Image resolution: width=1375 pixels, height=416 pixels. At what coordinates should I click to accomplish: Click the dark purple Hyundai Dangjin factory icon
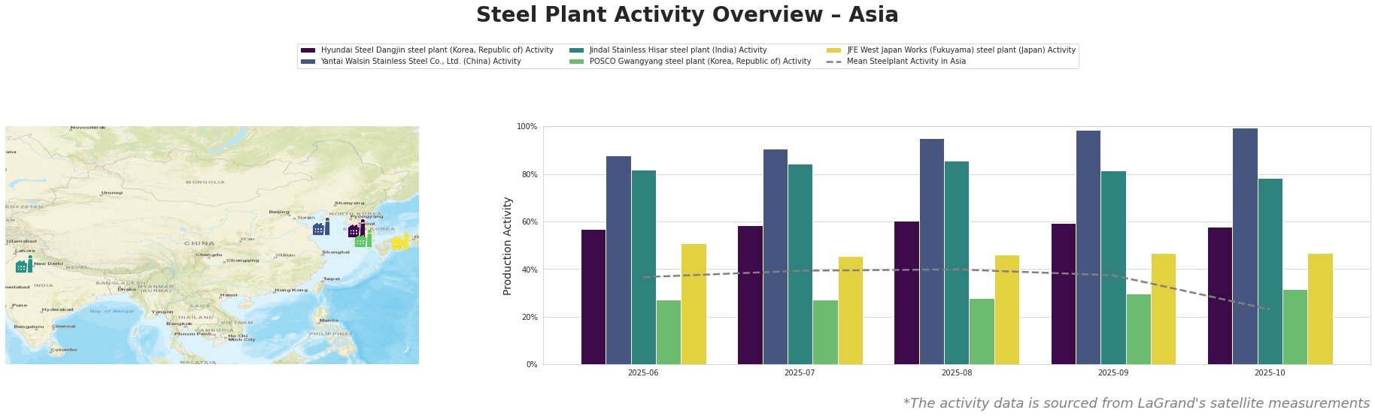click(x=356, y=230)
